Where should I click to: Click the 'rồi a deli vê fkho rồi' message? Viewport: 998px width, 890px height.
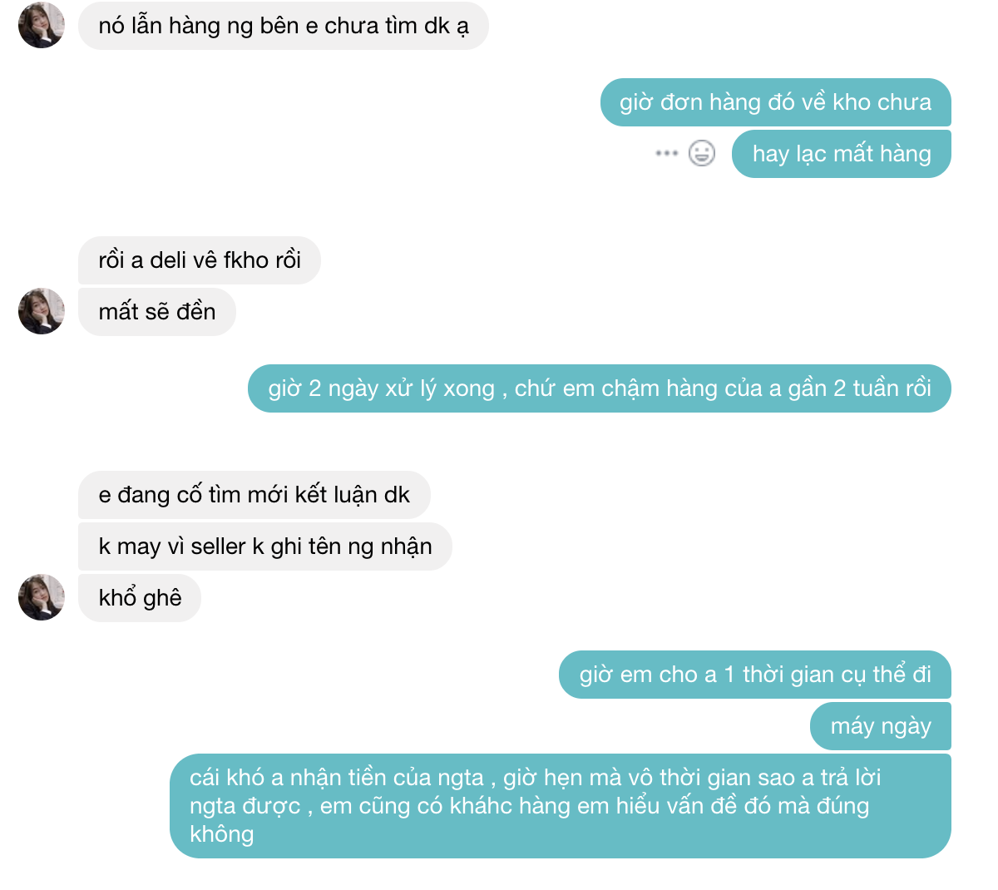[200, 260]
